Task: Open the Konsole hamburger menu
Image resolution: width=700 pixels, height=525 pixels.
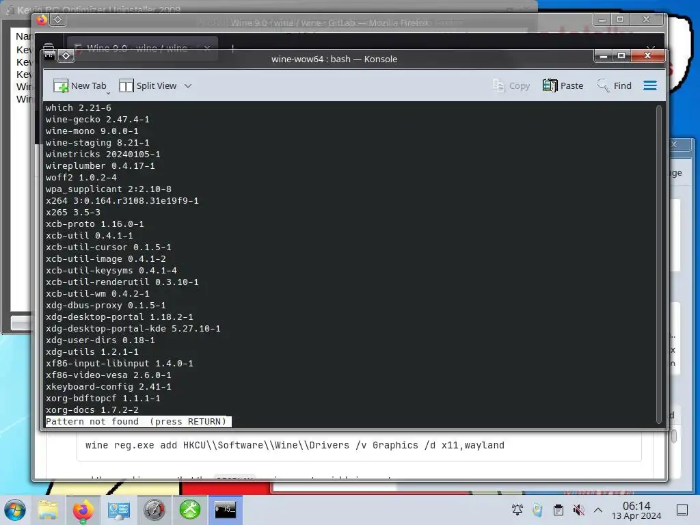Action: pos(650,85)
